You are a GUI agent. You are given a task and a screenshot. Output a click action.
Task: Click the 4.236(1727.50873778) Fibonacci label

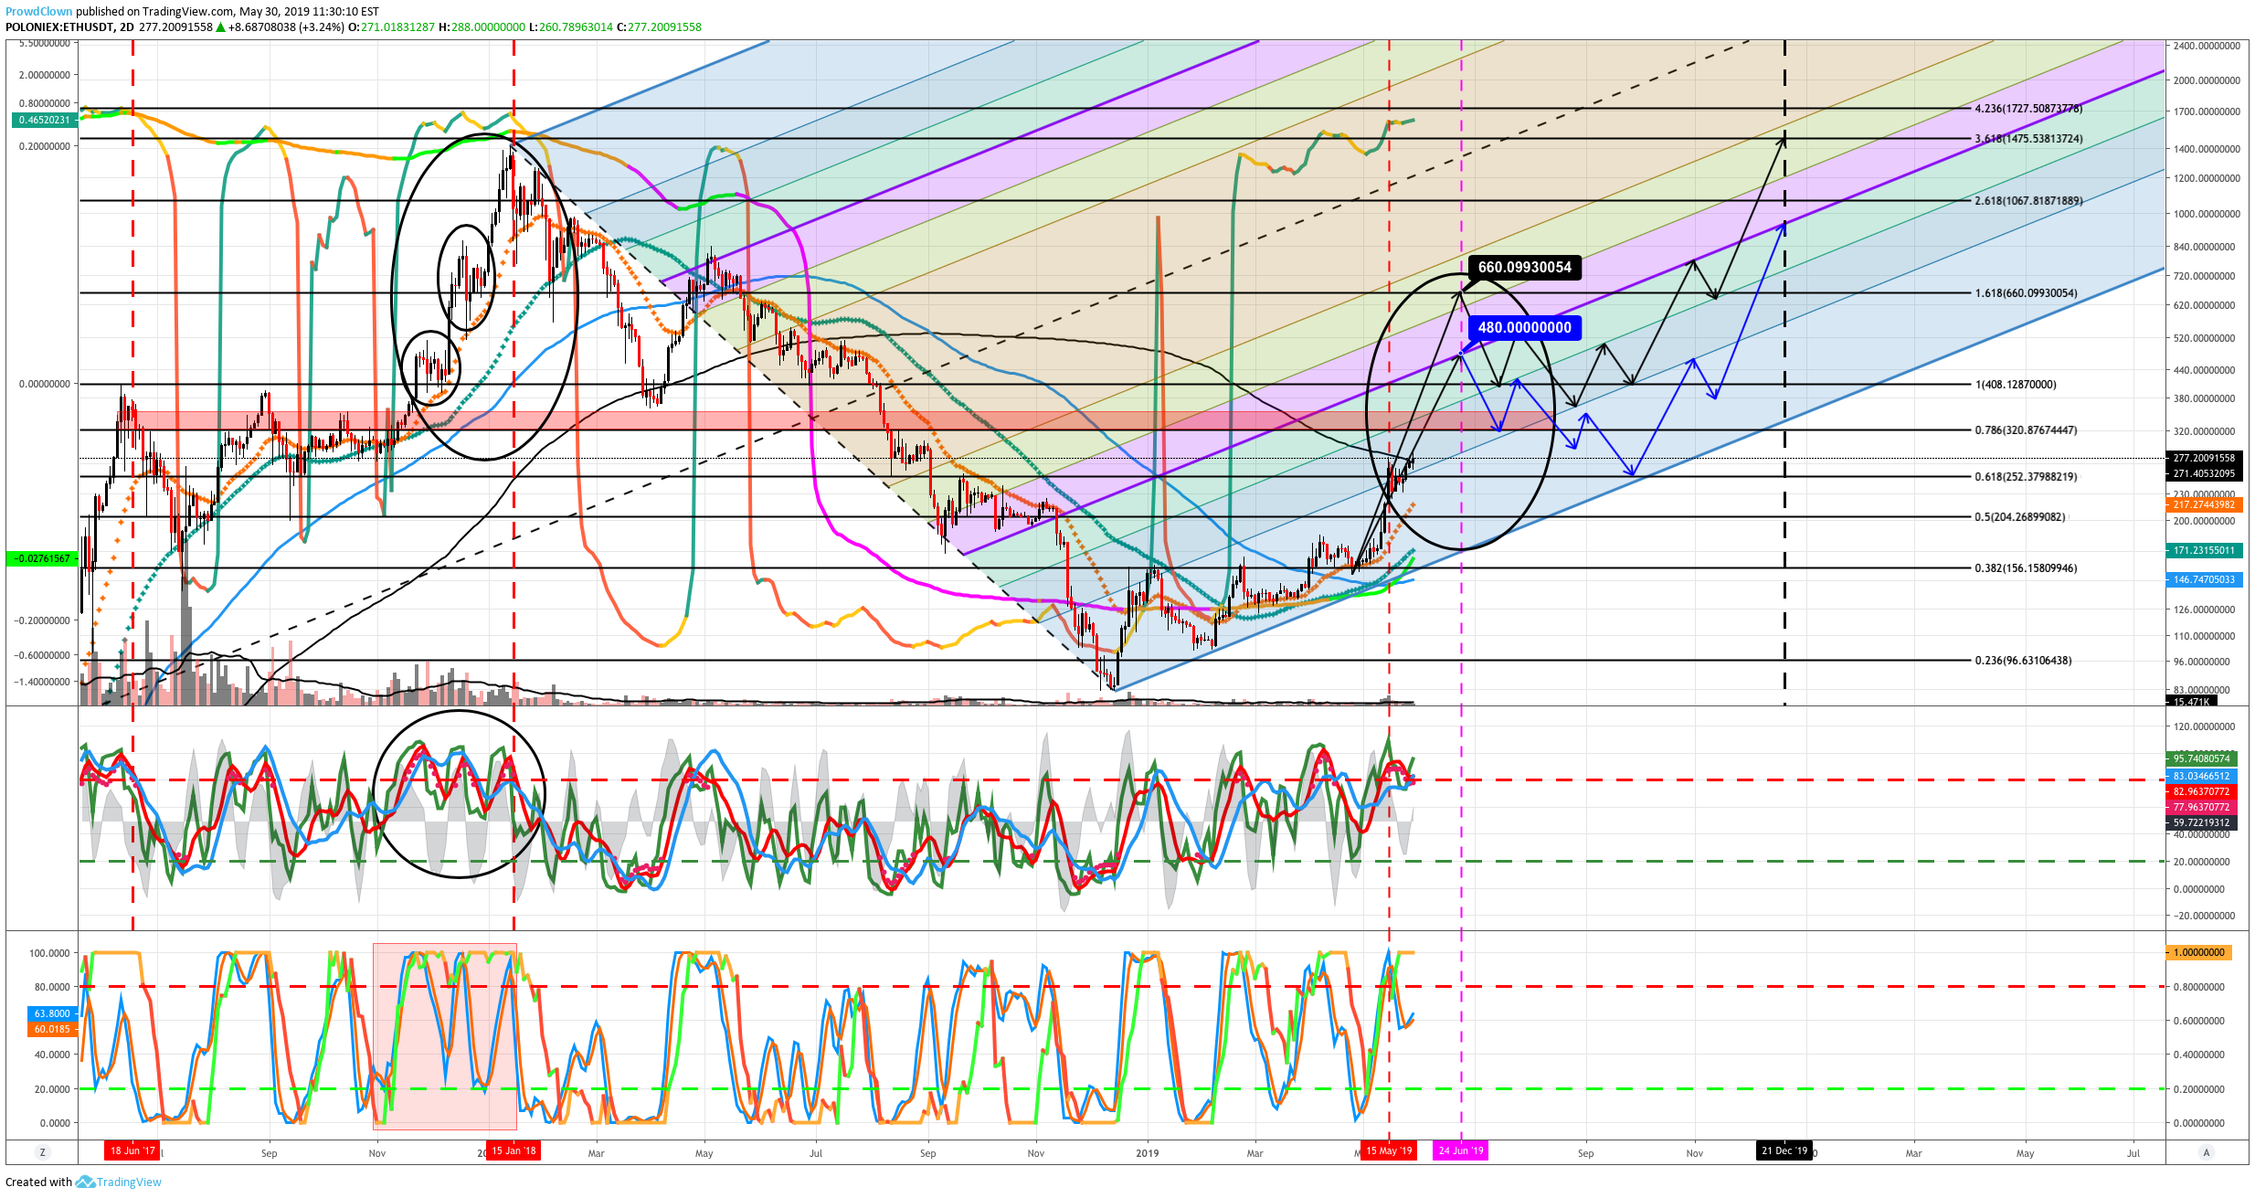coord(2028,109)
